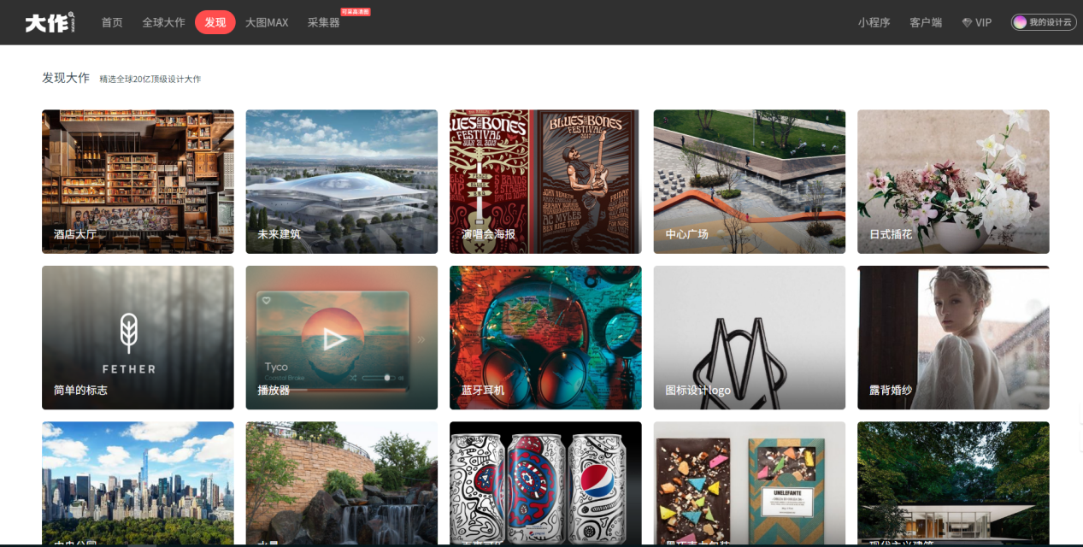This screenshot has width=1083, height=547.
Task: Open the rock waterfall garden card
Action: (342, 483)
